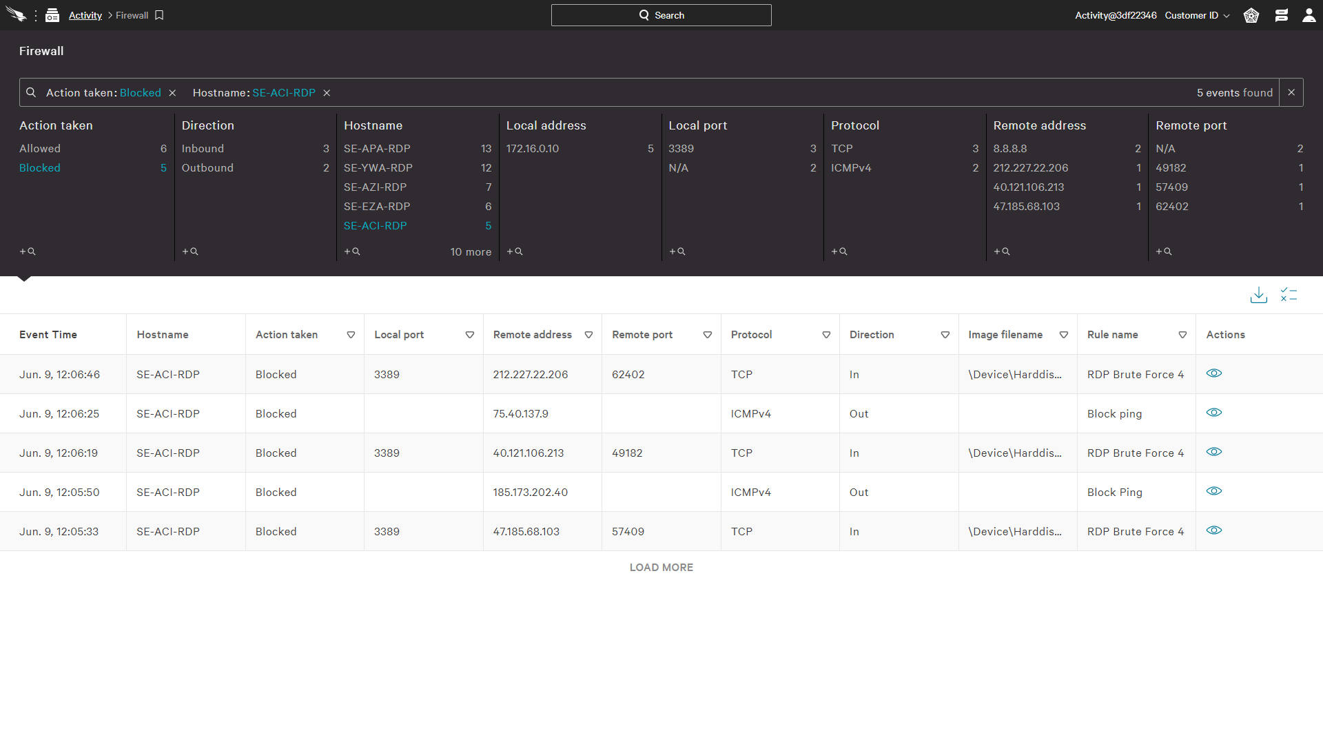Click the CrowdStrike falcon logo icon
Screen dimensions: 1323x744
[x=16, y=15]
